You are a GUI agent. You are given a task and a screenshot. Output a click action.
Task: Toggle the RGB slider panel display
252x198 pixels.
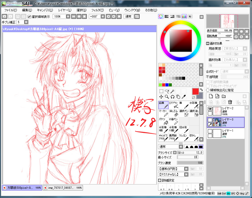point(167,17)
